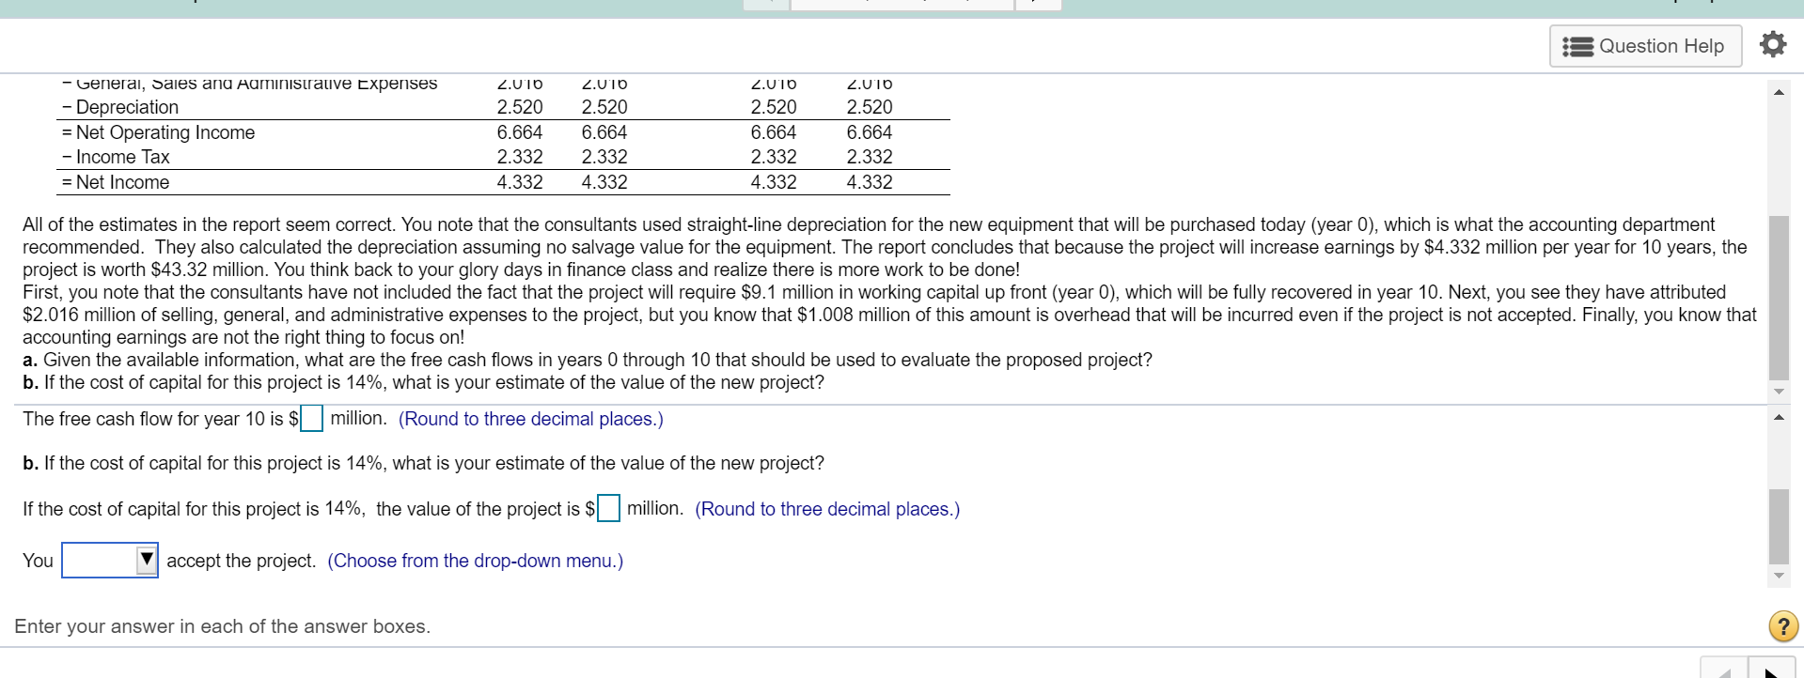Click the lower pane scroll up arrow
This screenshot has width=1804, height=678.
pyautogui.click(x=1779, y=417)
